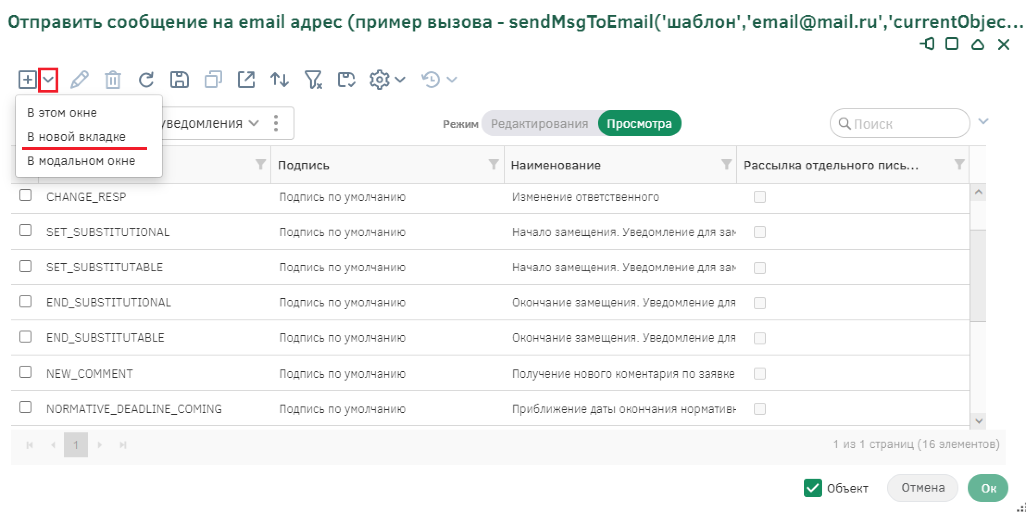Select 'В модальном окне' menu option
1026x512 pixels.
point(88,161)
